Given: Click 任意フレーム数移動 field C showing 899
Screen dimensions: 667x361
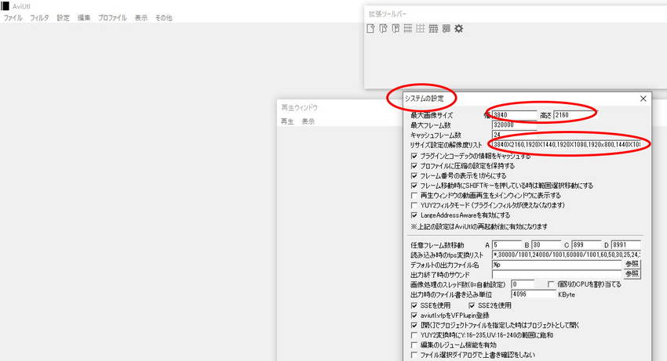Looking at the screenshot, I should 586,245.
